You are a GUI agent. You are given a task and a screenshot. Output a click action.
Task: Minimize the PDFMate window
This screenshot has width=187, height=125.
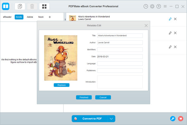[x=171, y=6]
